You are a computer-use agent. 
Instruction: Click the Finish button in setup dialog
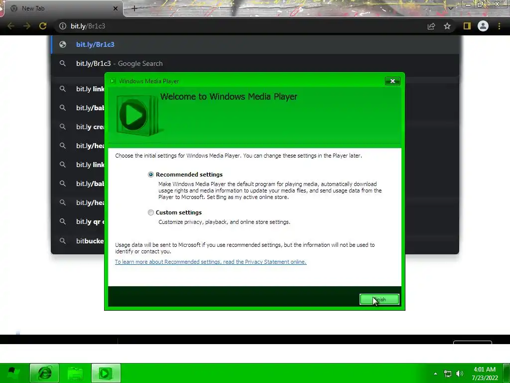pos(379,299)
